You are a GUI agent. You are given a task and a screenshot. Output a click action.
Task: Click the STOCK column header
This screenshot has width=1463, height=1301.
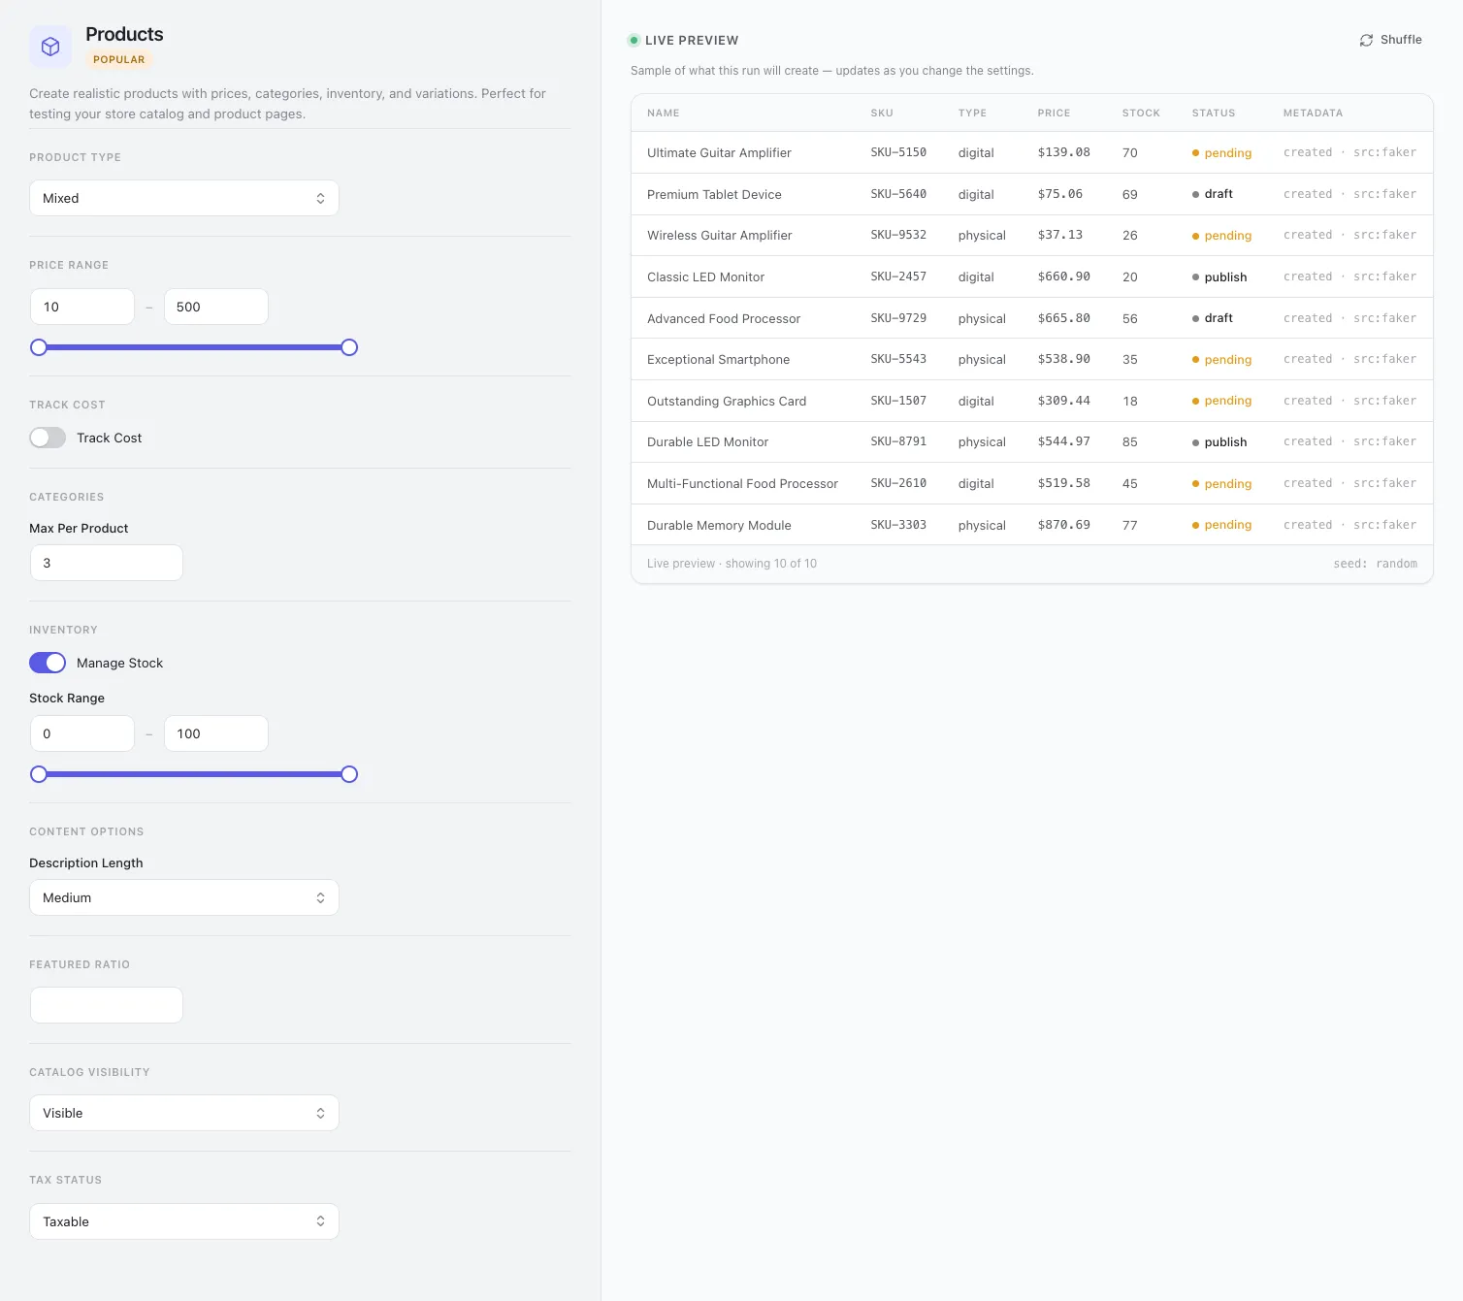pos(1141,114)
